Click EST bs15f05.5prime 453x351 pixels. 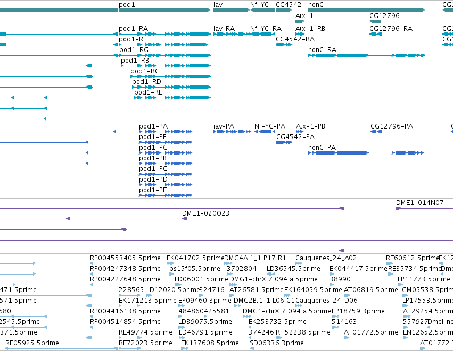coord(171,274)
